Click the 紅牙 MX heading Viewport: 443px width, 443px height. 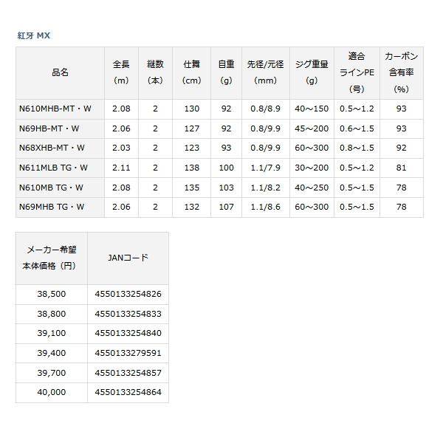tap(34, 35)
